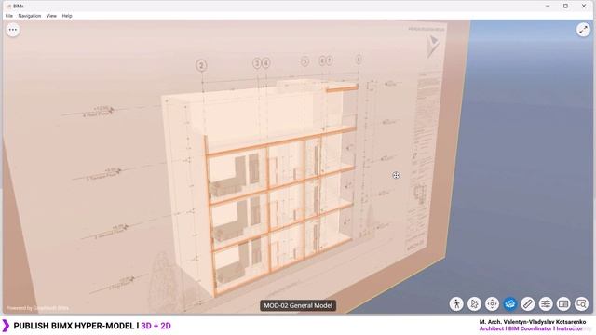Click the disabled element selection cursor icon
This screenshot has height=335, width=596.
pyautogui.click(x=474, y=304)
